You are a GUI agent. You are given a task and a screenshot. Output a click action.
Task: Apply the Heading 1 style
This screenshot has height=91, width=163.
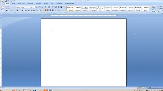tap(85, 9)
